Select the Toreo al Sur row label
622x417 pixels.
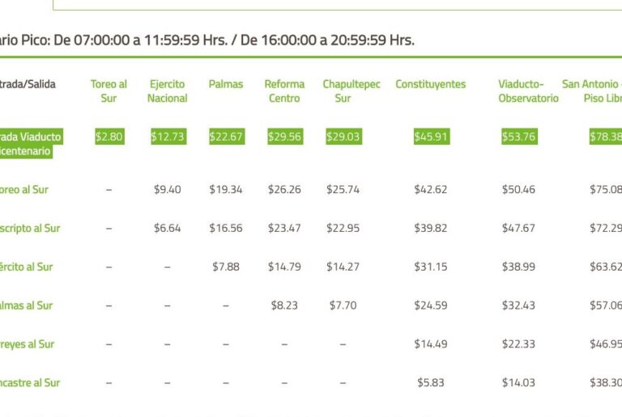(x=24, y=190)
